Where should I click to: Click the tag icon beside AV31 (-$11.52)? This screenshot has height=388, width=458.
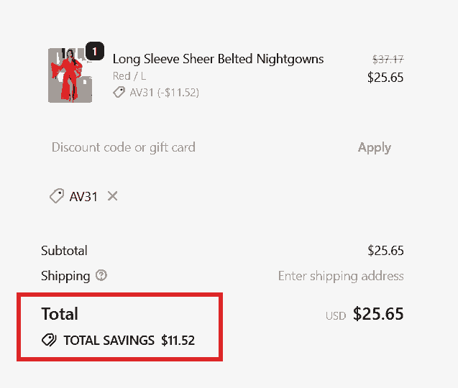click(119, 92)
